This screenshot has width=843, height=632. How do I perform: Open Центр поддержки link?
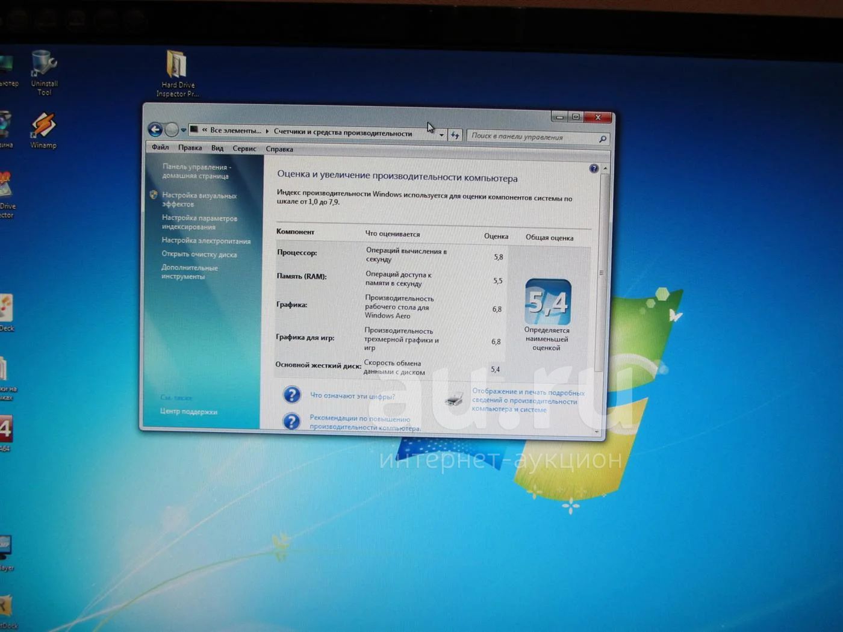tap(188, 412)
